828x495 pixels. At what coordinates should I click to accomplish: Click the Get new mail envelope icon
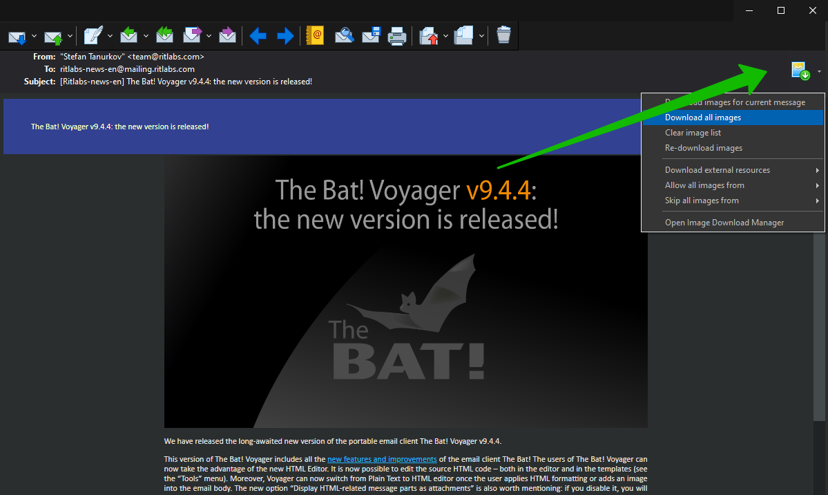(17, 37)
